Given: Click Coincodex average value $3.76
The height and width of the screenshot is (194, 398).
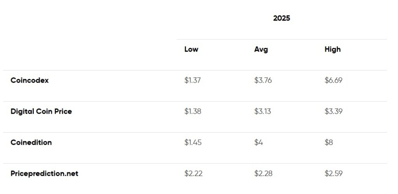Looking at the screenshot, I should (x=263, y=80).
